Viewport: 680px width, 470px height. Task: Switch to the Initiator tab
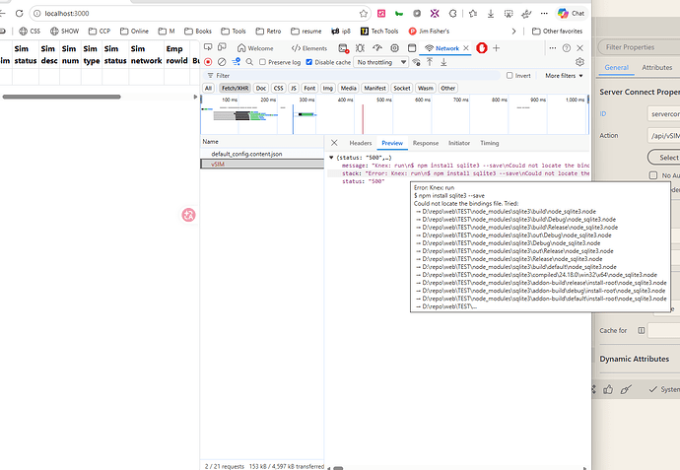pyautogui.click(x=459, y=143)
